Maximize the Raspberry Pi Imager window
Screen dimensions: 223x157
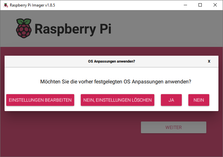[200, 5]
